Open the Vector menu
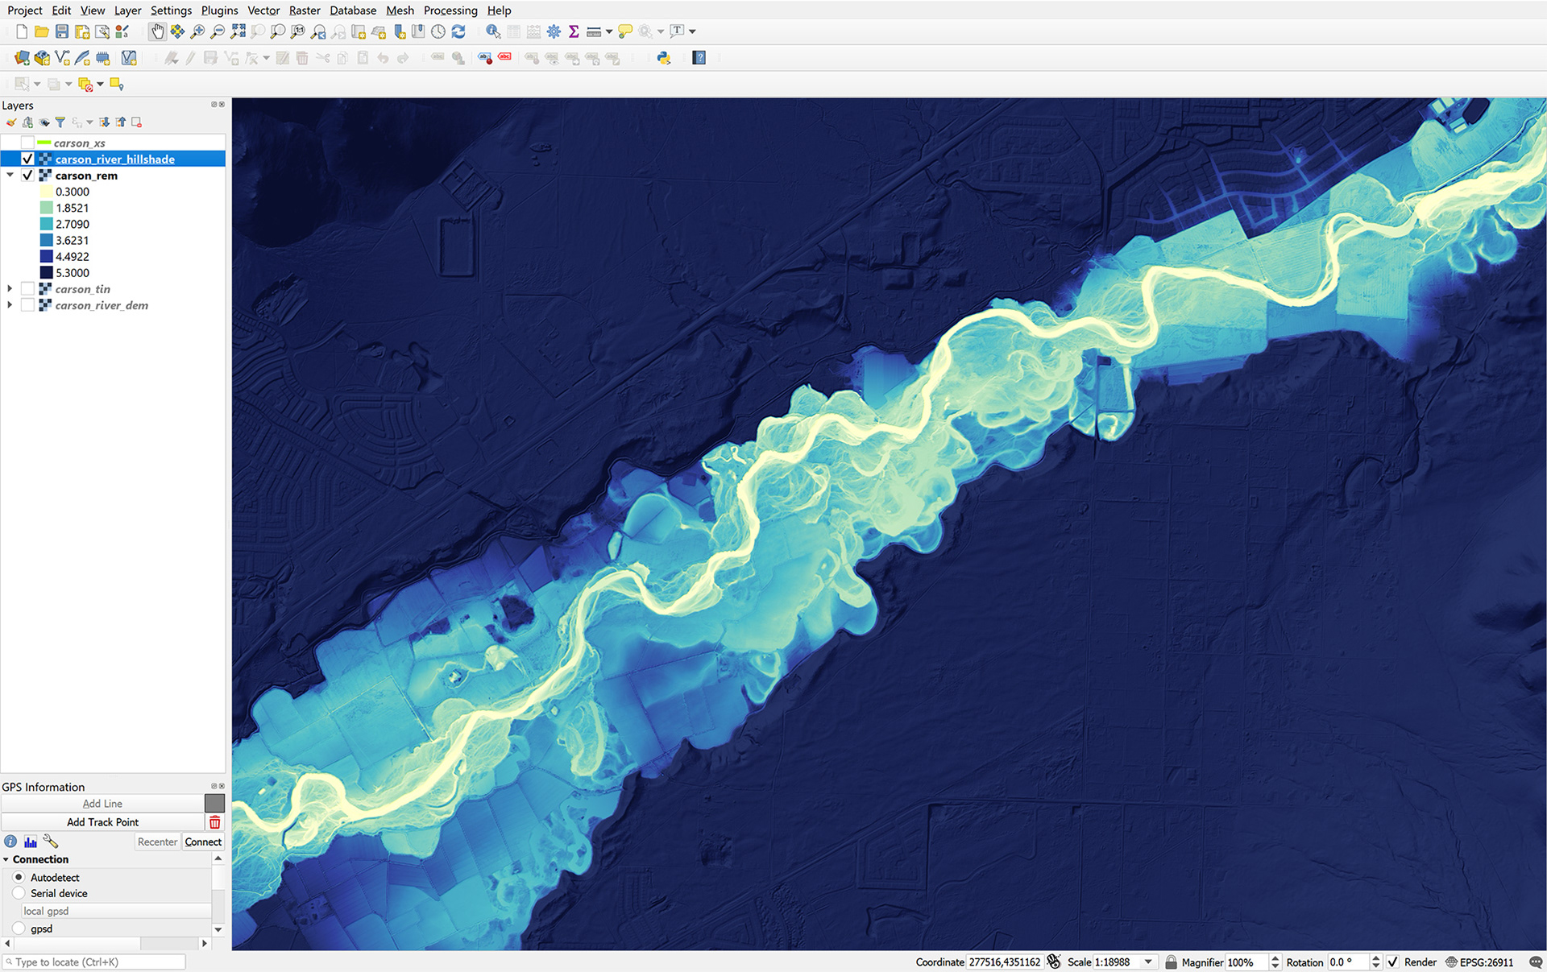This screenshot has height=972, width=1547. tap(263, 10)
